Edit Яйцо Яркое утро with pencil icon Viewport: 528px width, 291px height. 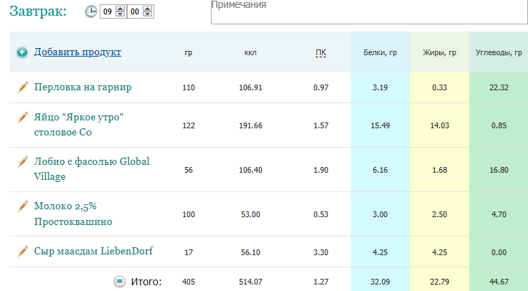22,118
